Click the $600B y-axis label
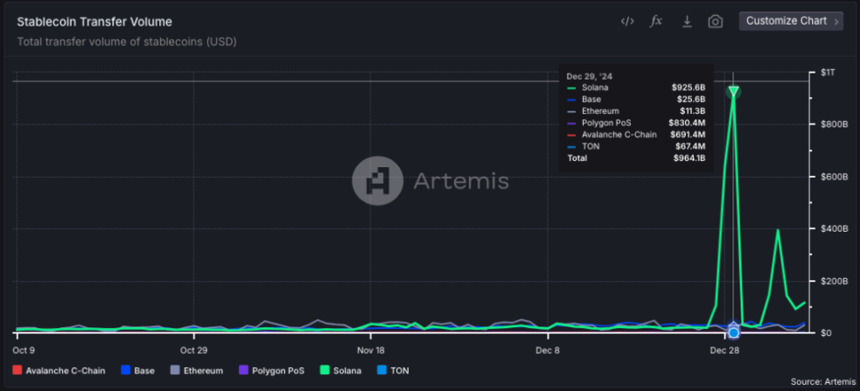The height and width of the screenshot is (391, 860). [x=834, y=177]
